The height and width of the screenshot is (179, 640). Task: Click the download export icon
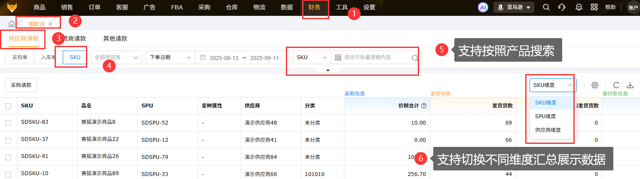[631, 85]
